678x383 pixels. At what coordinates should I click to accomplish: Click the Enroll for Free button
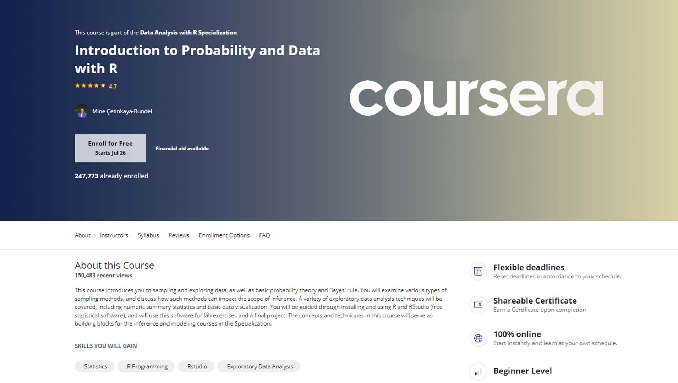[x=110, y=148]
